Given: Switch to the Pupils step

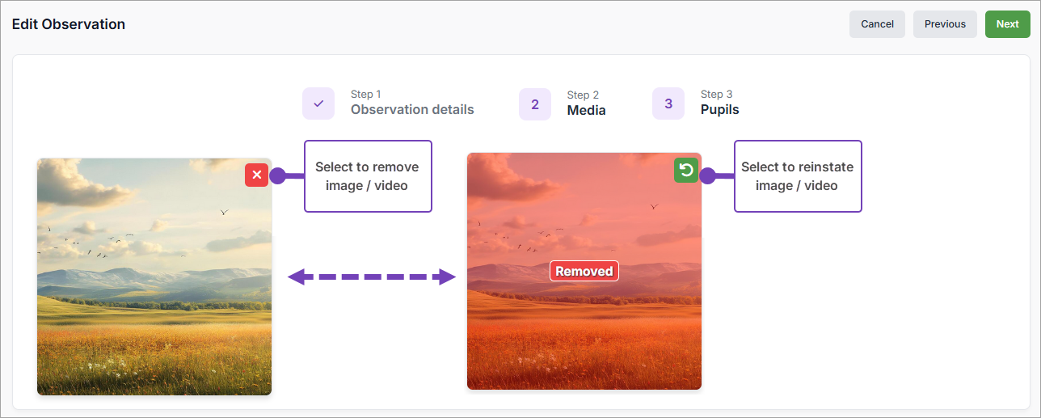Looking at the screenshot, I should tap(719, 109).
